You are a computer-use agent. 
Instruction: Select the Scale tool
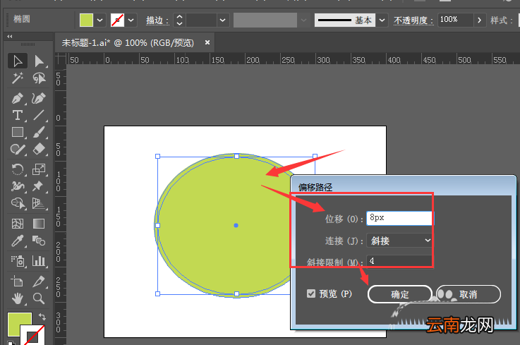[39, 169]
